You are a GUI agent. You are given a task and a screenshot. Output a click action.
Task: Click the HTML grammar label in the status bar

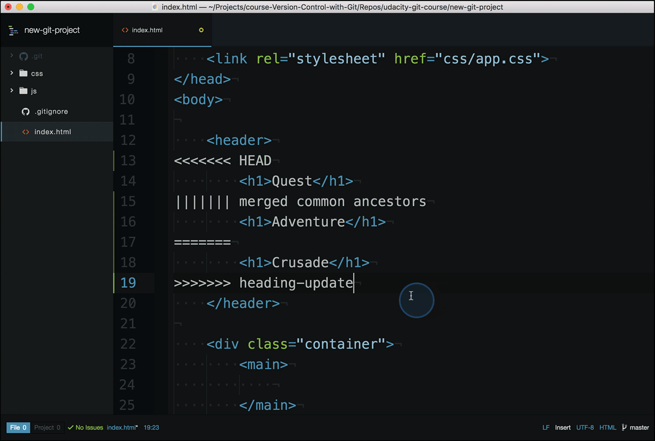click(608, 427)
